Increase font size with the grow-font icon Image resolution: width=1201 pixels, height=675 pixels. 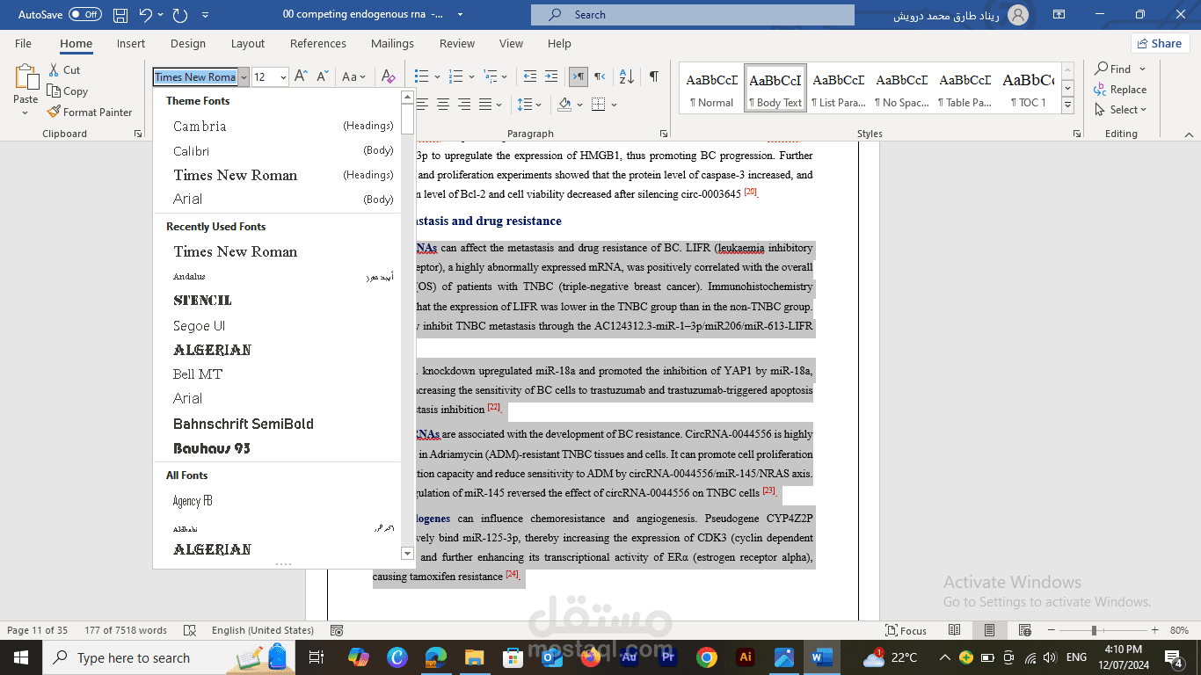tap(301, 76)
